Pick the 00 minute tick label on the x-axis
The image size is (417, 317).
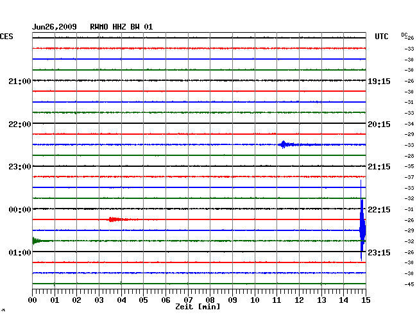(33, 300)
